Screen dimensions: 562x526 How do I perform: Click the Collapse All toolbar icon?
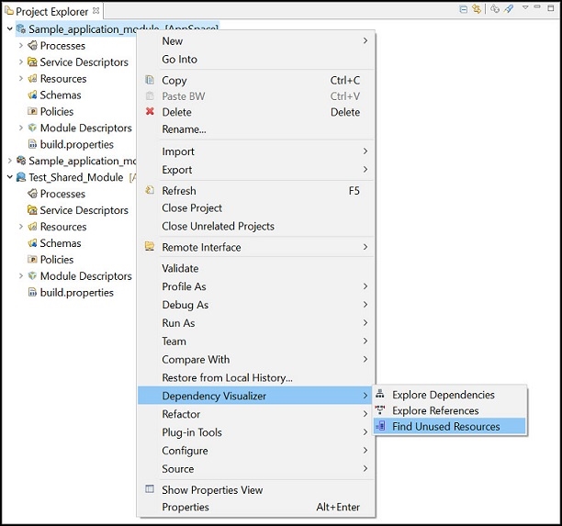coord(464,9)
